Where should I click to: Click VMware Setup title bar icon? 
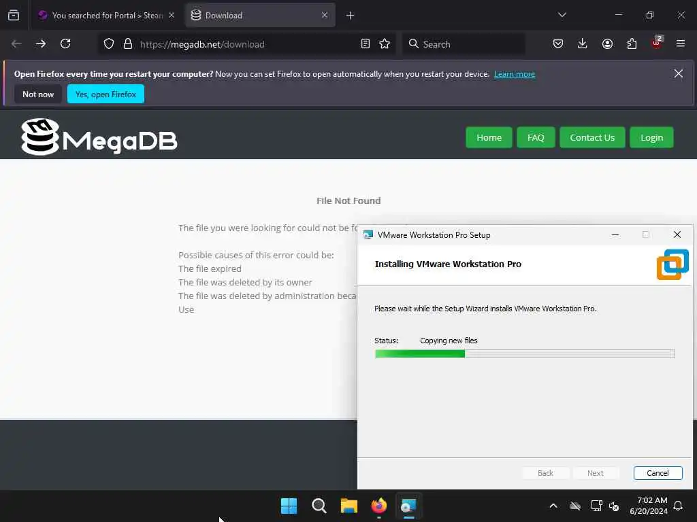click(x=368, y=234)
